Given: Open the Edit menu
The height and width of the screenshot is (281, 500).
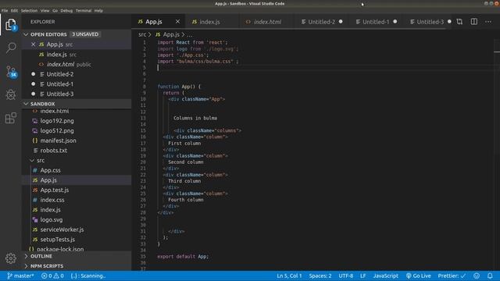Looking at the screenshot, I should (14, 10).
